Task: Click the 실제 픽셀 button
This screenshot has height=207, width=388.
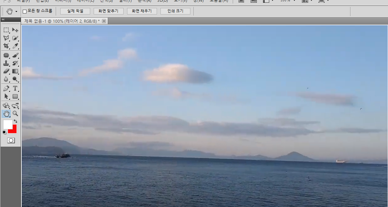Action: tap(75, 11)
